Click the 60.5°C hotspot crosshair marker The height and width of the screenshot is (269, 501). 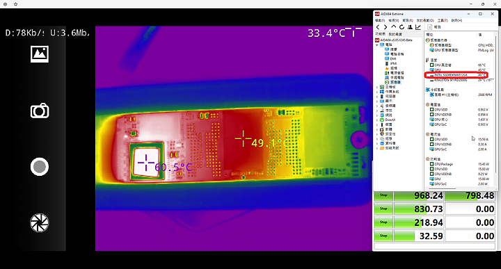[x=146, y=163]
